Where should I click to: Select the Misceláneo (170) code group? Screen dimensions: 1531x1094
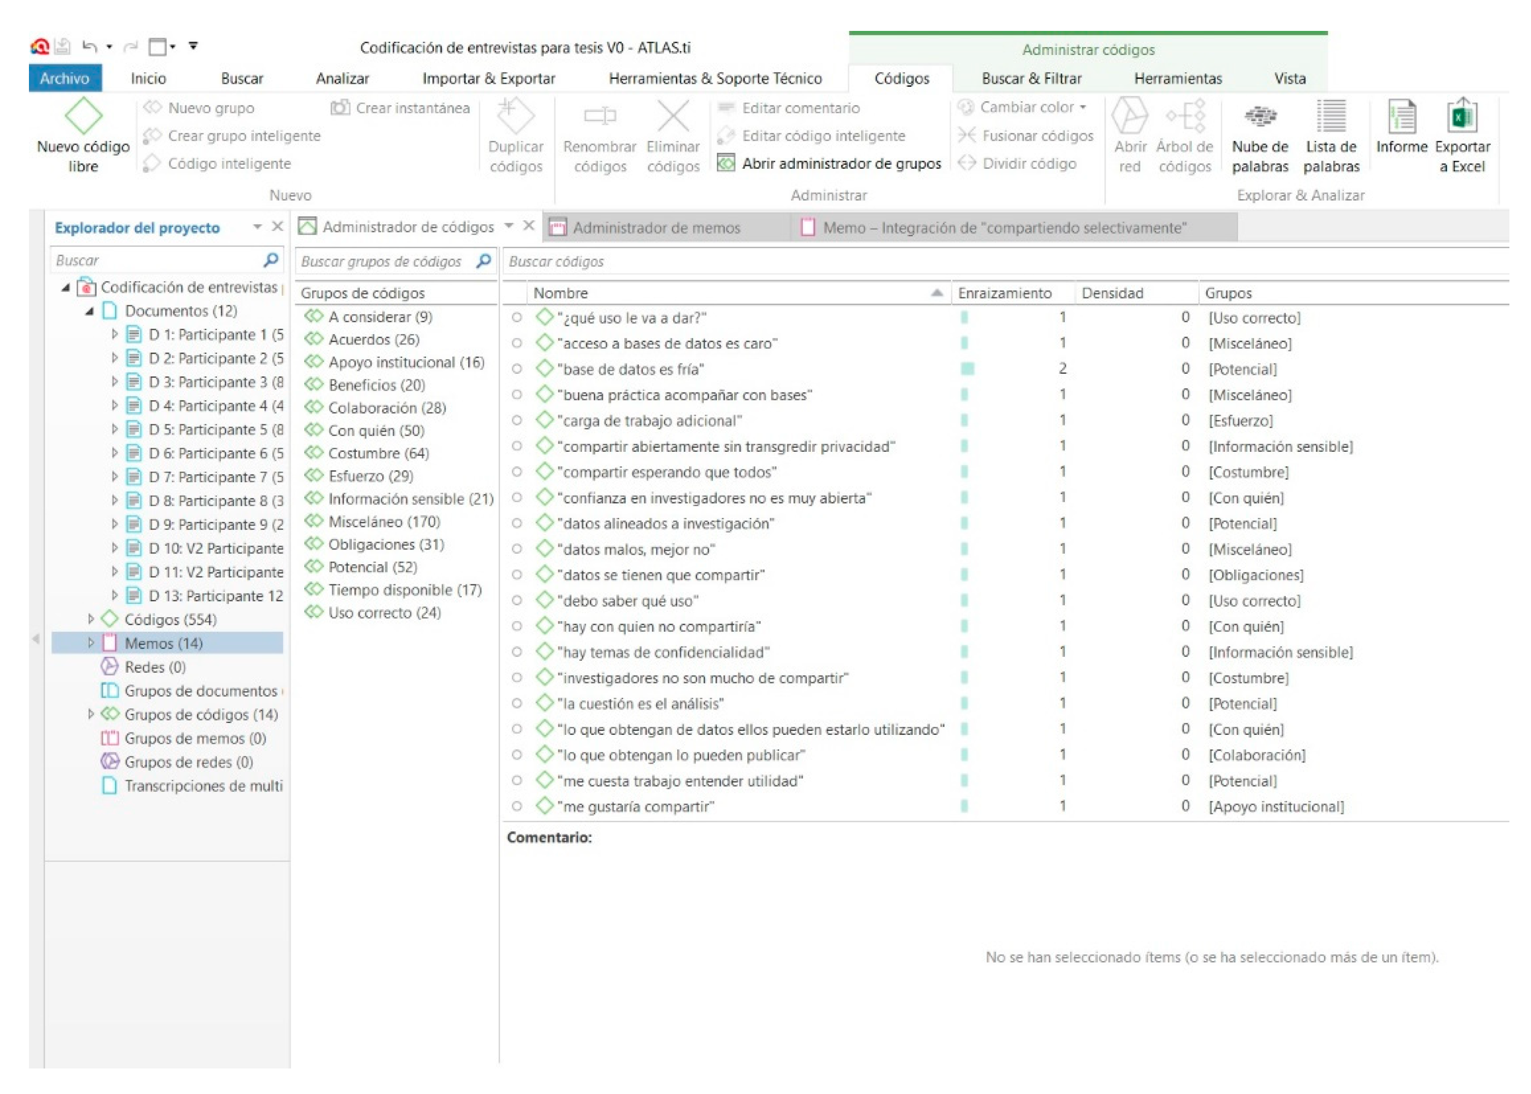(x=383, y=522)
